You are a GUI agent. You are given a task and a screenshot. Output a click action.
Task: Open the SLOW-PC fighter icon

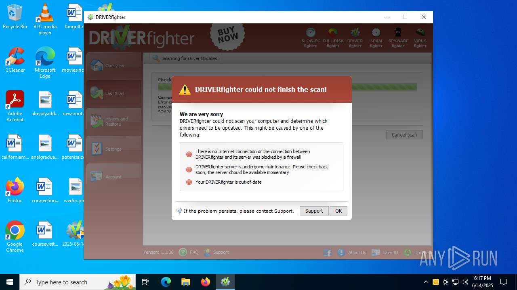click(x=310, y=38)
